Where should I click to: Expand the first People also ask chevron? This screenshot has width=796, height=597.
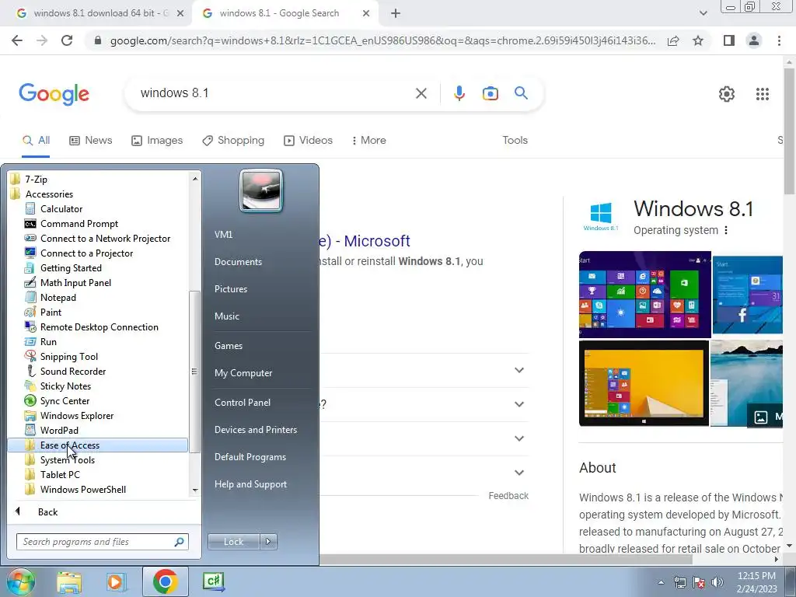(518, 370)
